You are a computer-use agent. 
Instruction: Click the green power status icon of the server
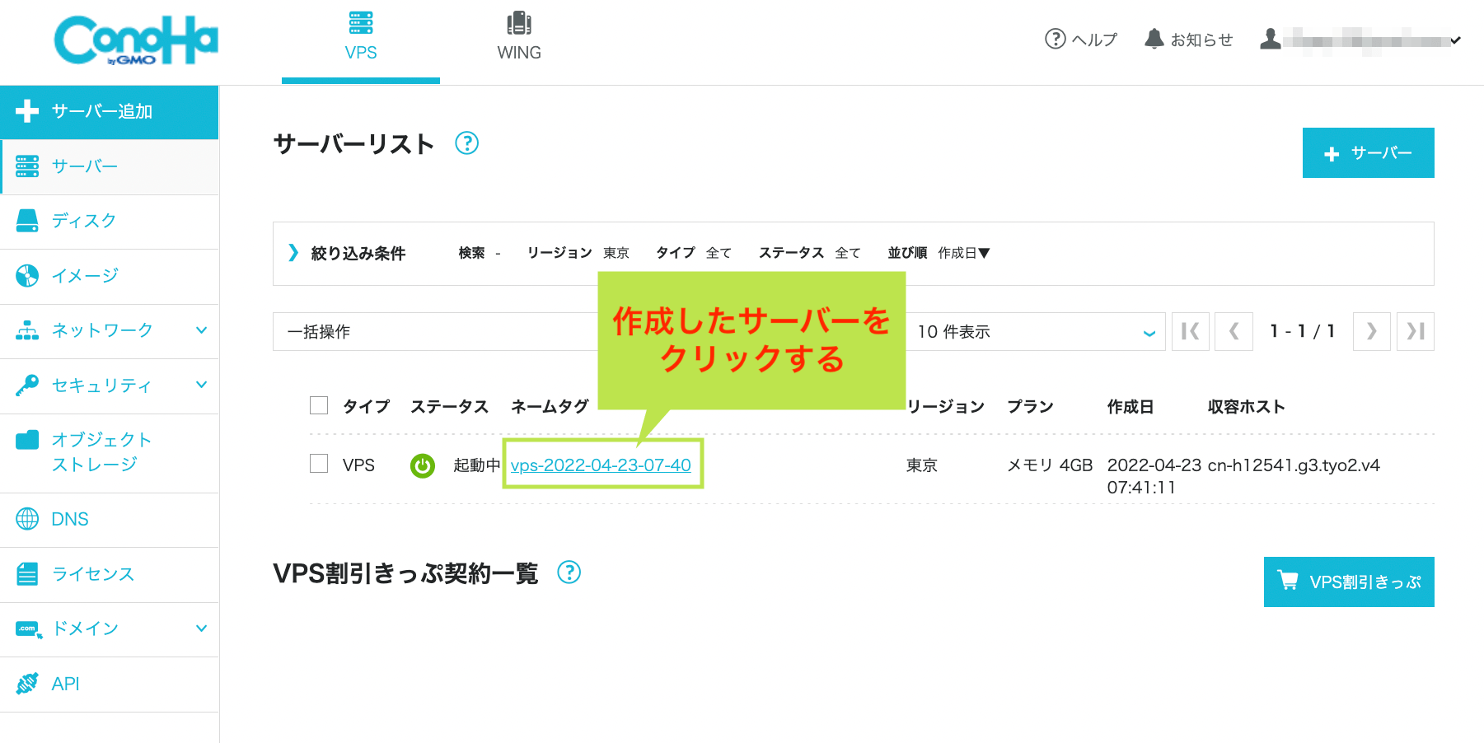click(x=423, y=465)
